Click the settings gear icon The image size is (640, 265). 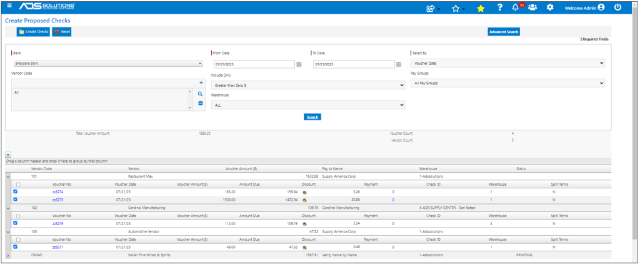coord(550,7)
